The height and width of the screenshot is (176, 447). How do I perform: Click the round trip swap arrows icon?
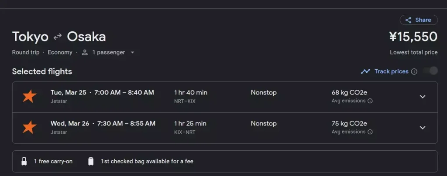click(x=58, y=37)
